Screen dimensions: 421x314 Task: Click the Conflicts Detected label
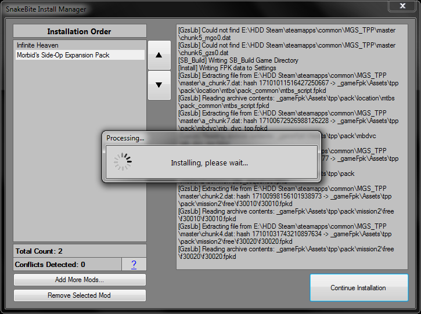[51, 265]
